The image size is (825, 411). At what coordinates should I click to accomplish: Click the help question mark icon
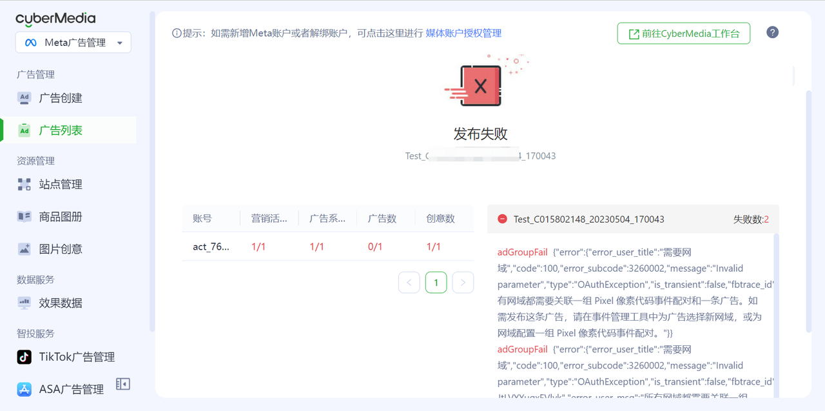click(x=772, y=33)
